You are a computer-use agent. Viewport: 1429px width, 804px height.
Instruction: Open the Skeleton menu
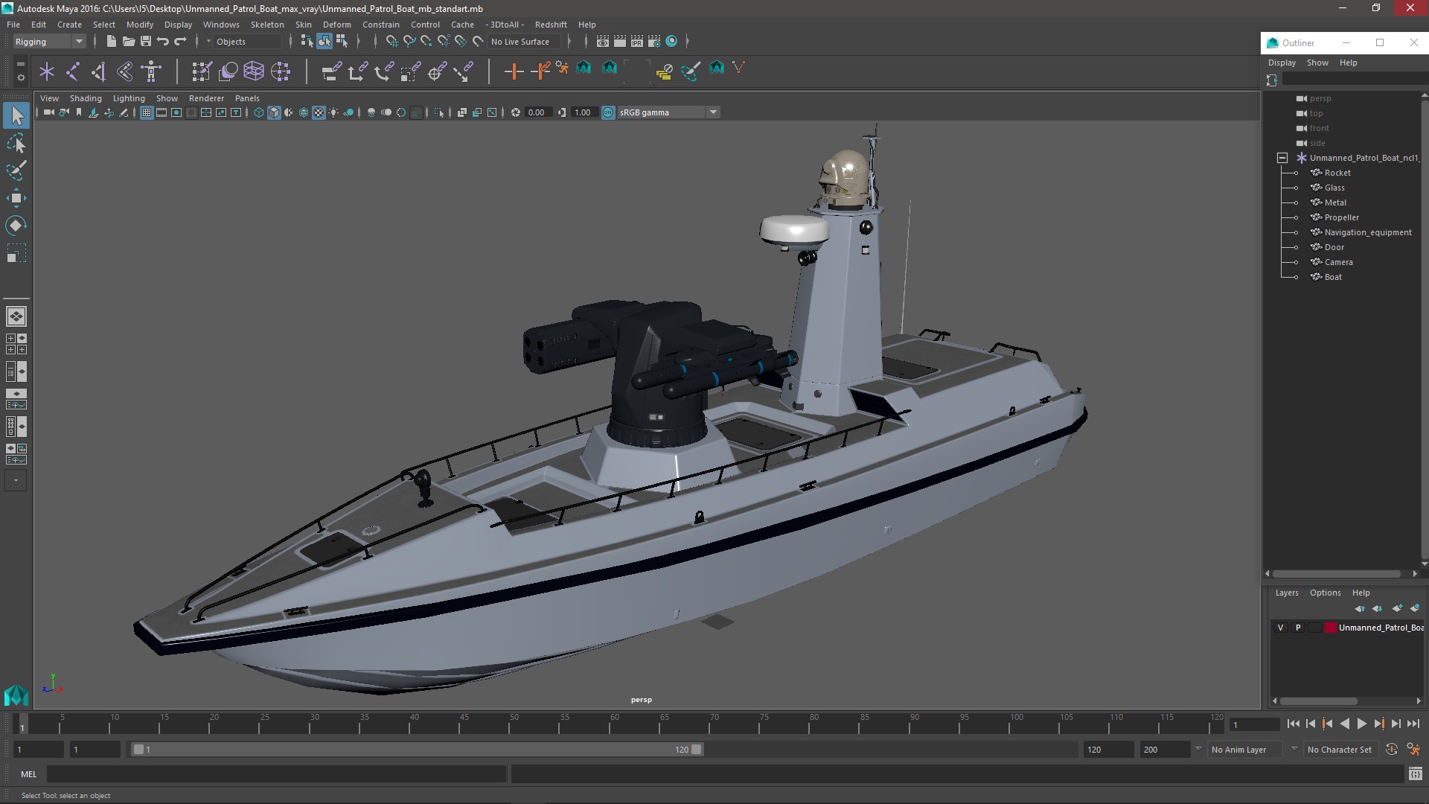tap(267, 25)
